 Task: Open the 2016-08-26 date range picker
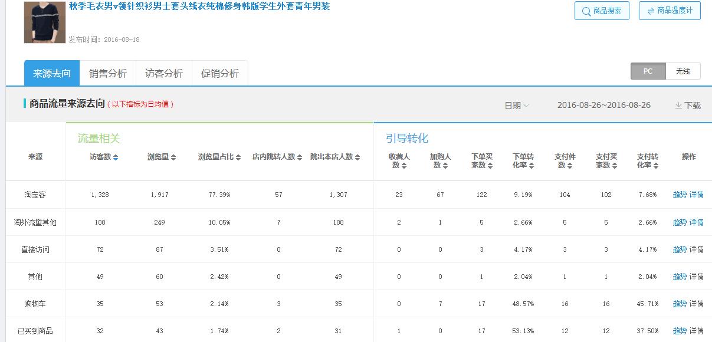tap(605, 105)
